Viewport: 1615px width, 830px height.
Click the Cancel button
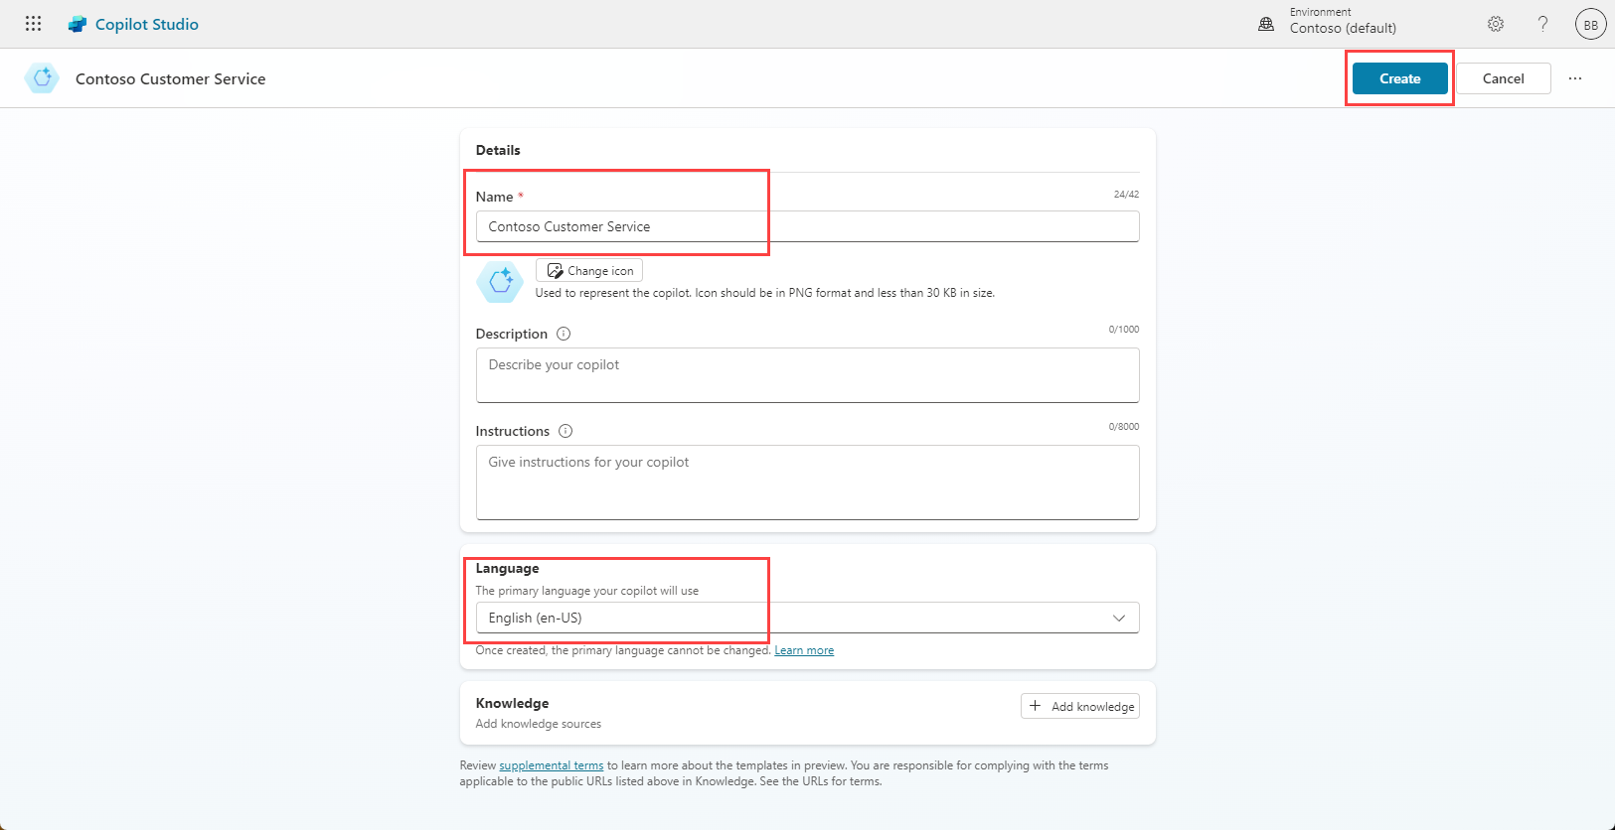pos(1503,78)
